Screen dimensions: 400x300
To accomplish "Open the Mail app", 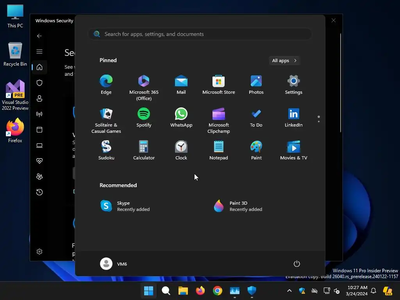I will click(x=181, y=85).
